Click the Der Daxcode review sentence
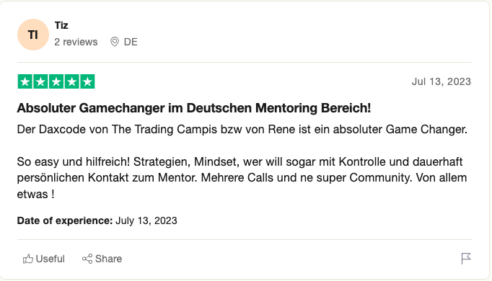Viewport: 492px width, 281px height. point(242,130)
